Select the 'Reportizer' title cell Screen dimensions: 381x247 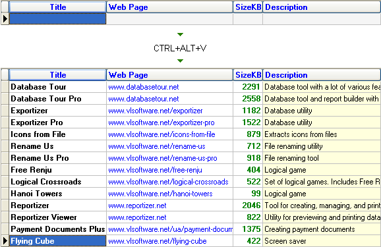click(57, 206)
